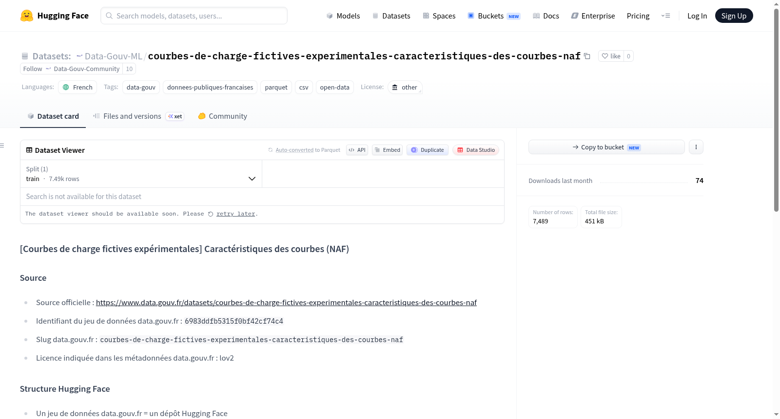Screen dimensions: 780x419
Task: Click the Log In link
Action: click(697, 16)
